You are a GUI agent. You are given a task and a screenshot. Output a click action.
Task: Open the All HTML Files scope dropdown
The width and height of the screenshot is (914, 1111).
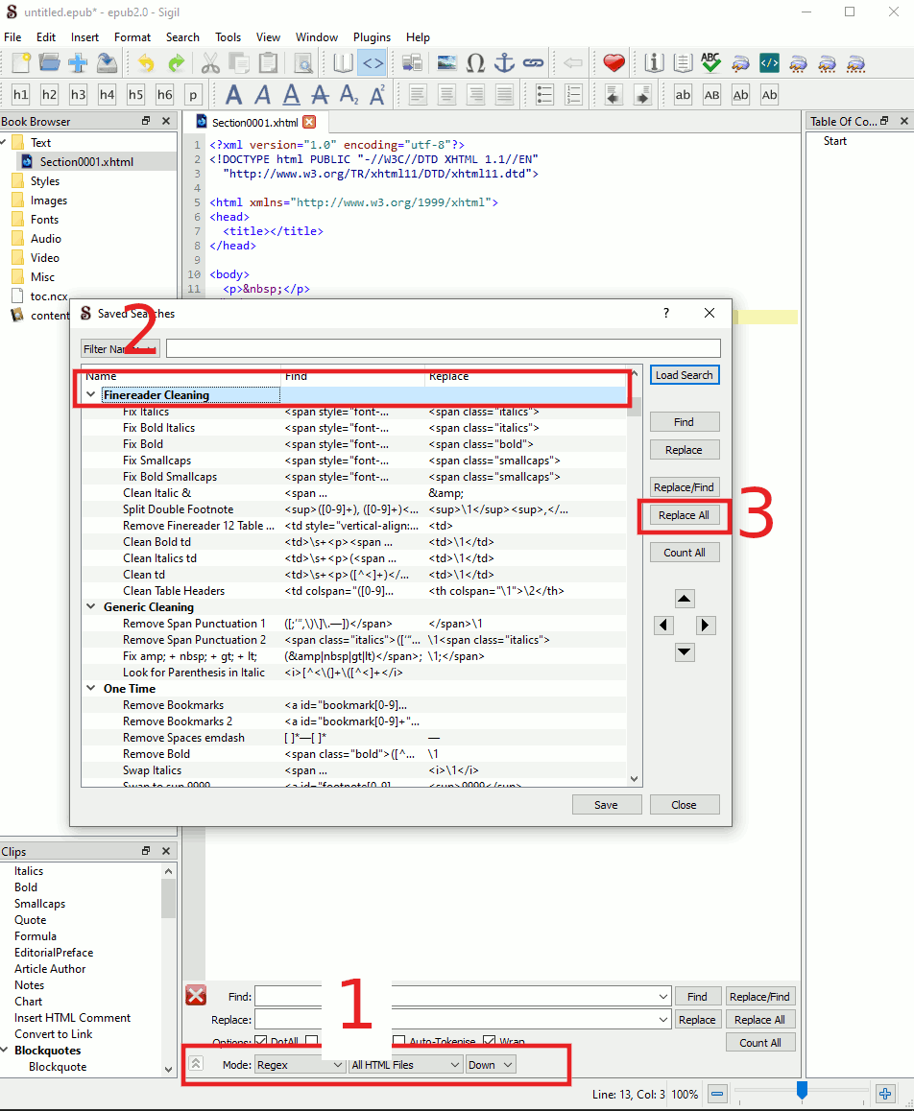(x=405, y=1065)
